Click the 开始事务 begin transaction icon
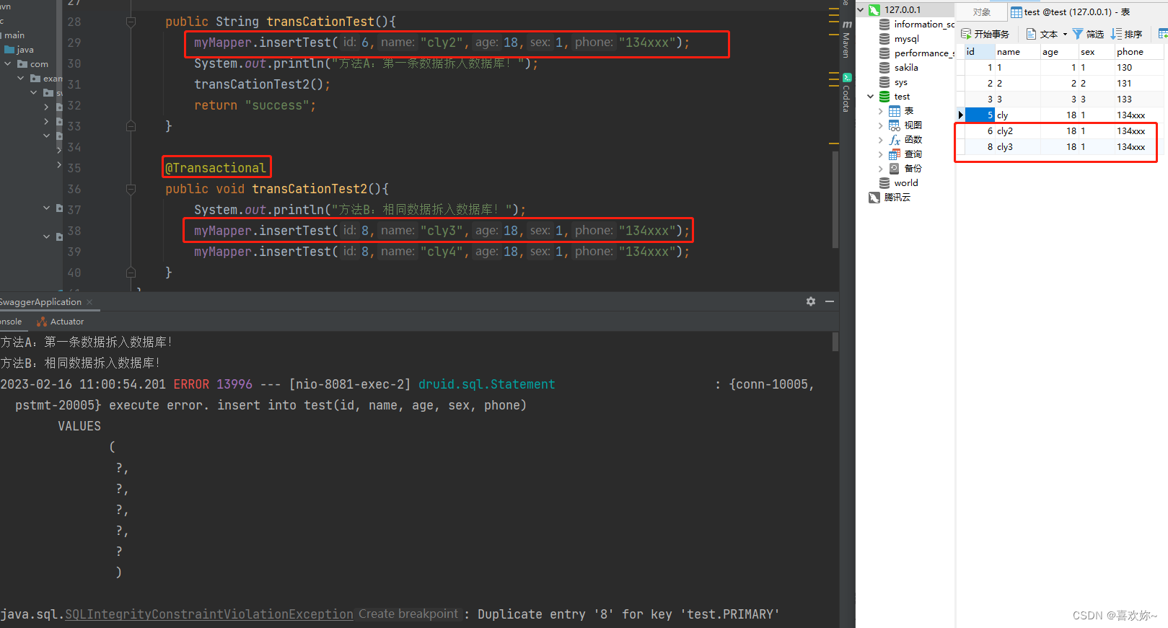The height and width of the screenshot is (628, 1168). point(966,34)
